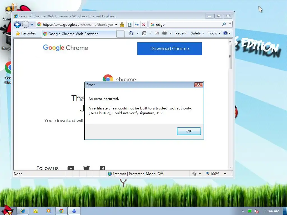287x215 pixels.
Task: Expand the zoom level dropdown arrow
Action: [225, 174]
